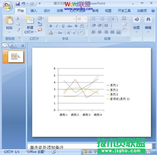This screenshot has height=155, width=157.
Task: Toggle Underline formatting
Action: pyautogui.click(x=63, y=26)
